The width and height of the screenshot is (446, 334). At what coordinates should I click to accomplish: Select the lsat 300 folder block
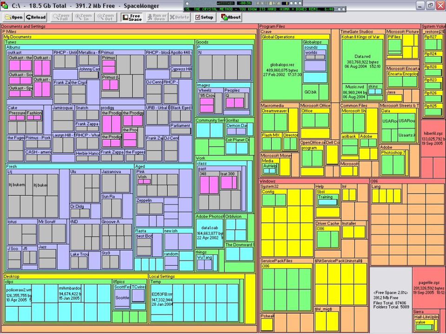click(x=230, y=180)
